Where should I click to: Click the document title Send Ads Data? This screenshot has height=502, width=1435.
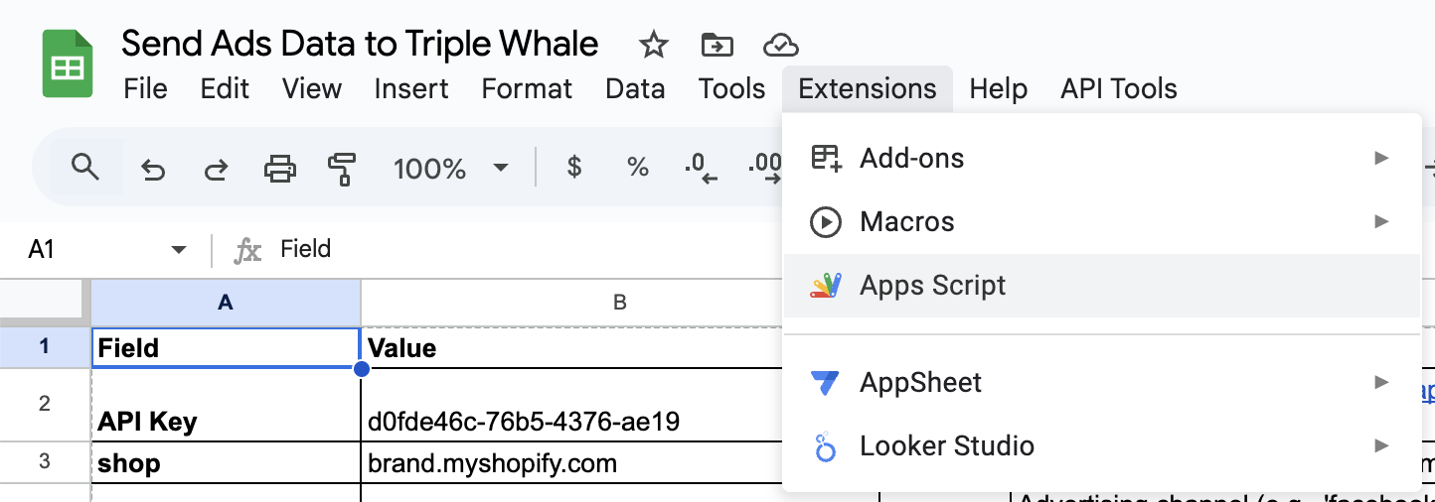tap(360, 44)
